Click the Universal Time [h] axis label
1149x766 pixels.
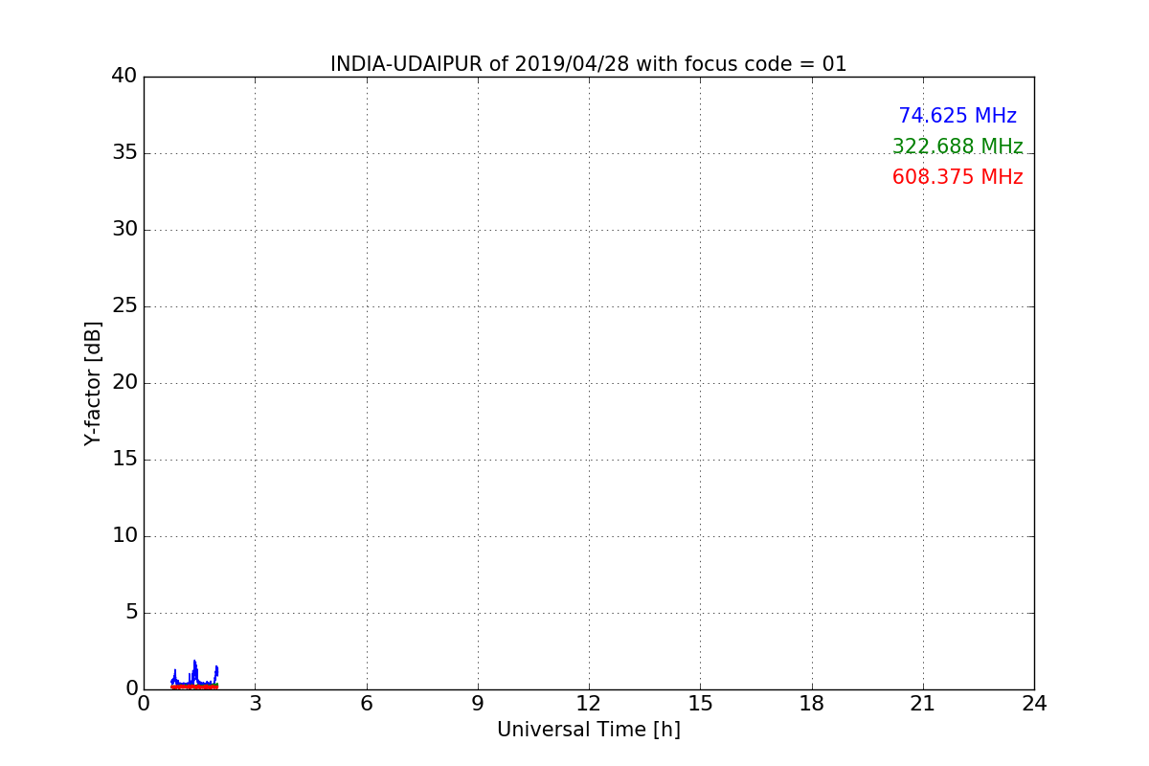coord(588,730)
